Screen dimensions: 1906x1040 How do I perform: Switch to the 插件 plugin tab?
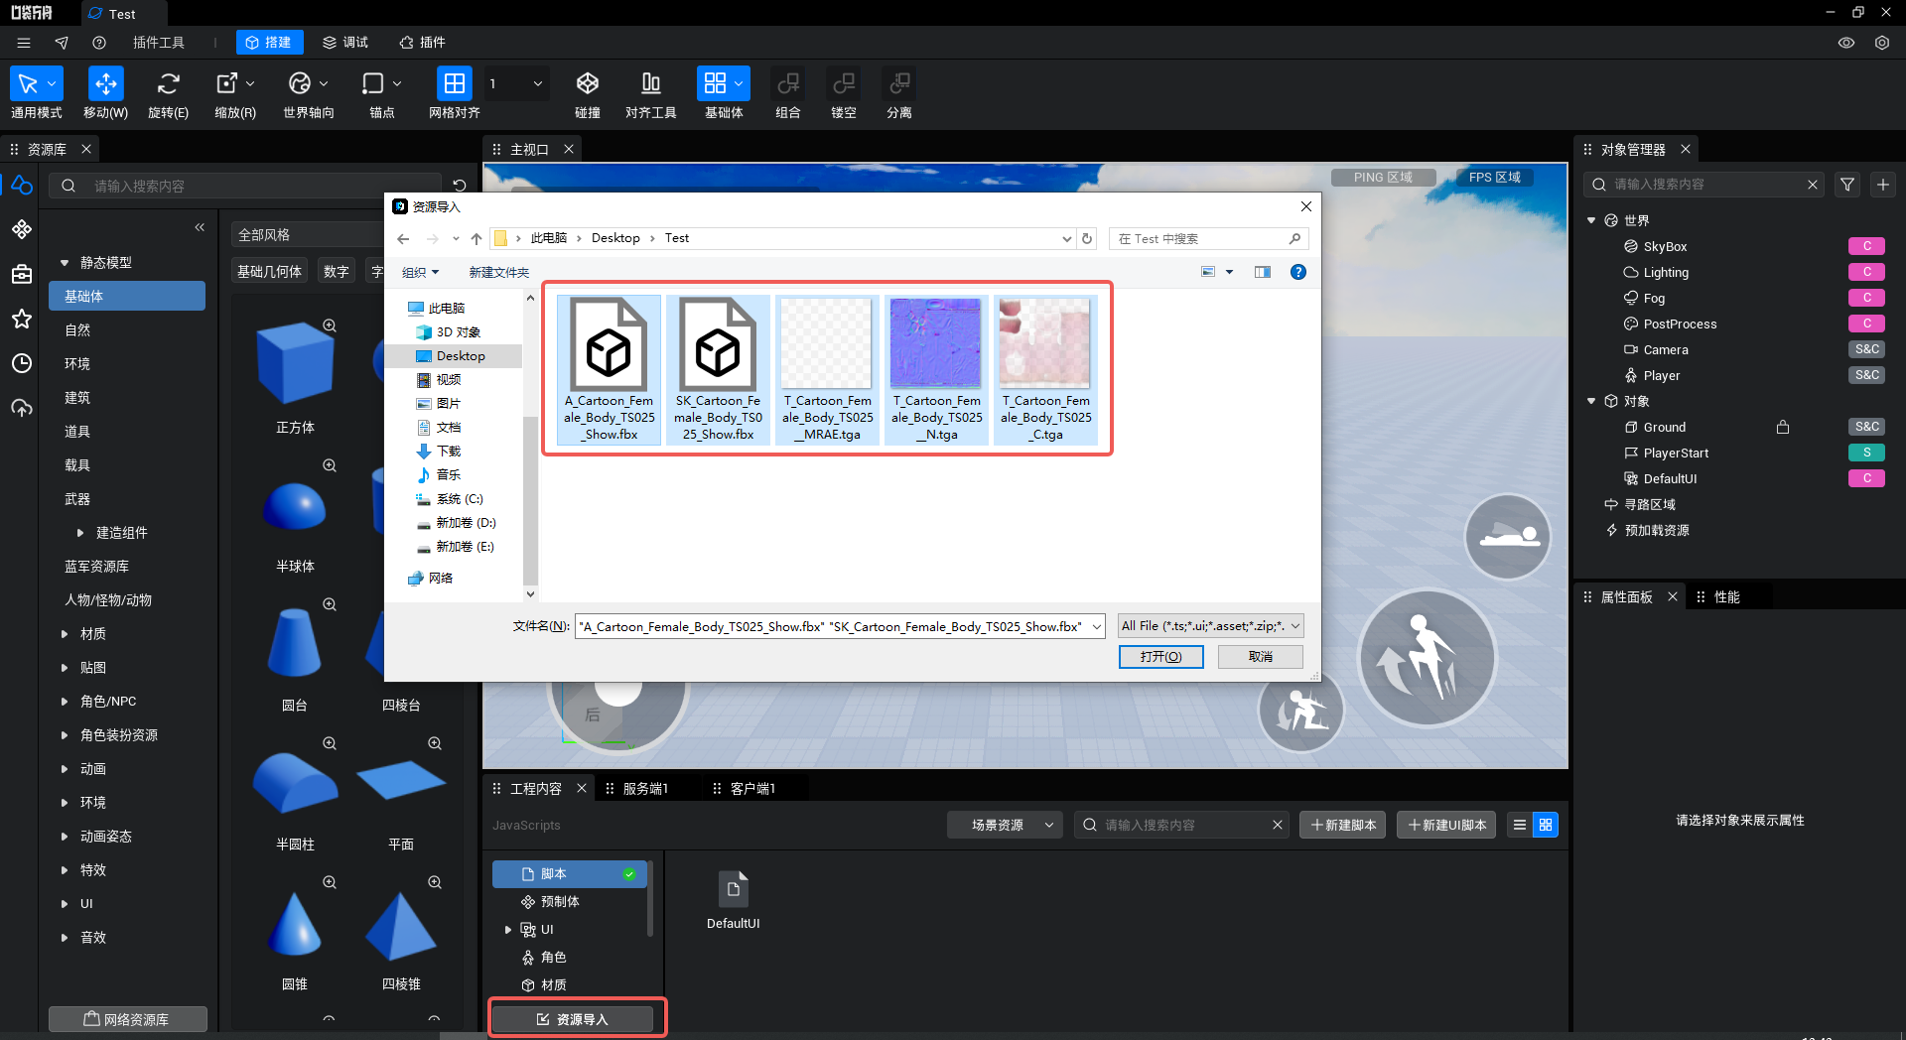pos(422,43)
